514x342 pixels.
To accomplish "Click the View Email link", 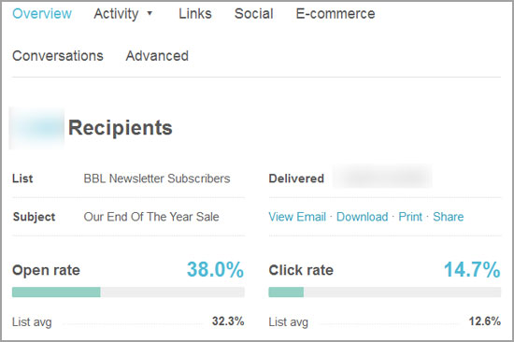I will 297,217.
